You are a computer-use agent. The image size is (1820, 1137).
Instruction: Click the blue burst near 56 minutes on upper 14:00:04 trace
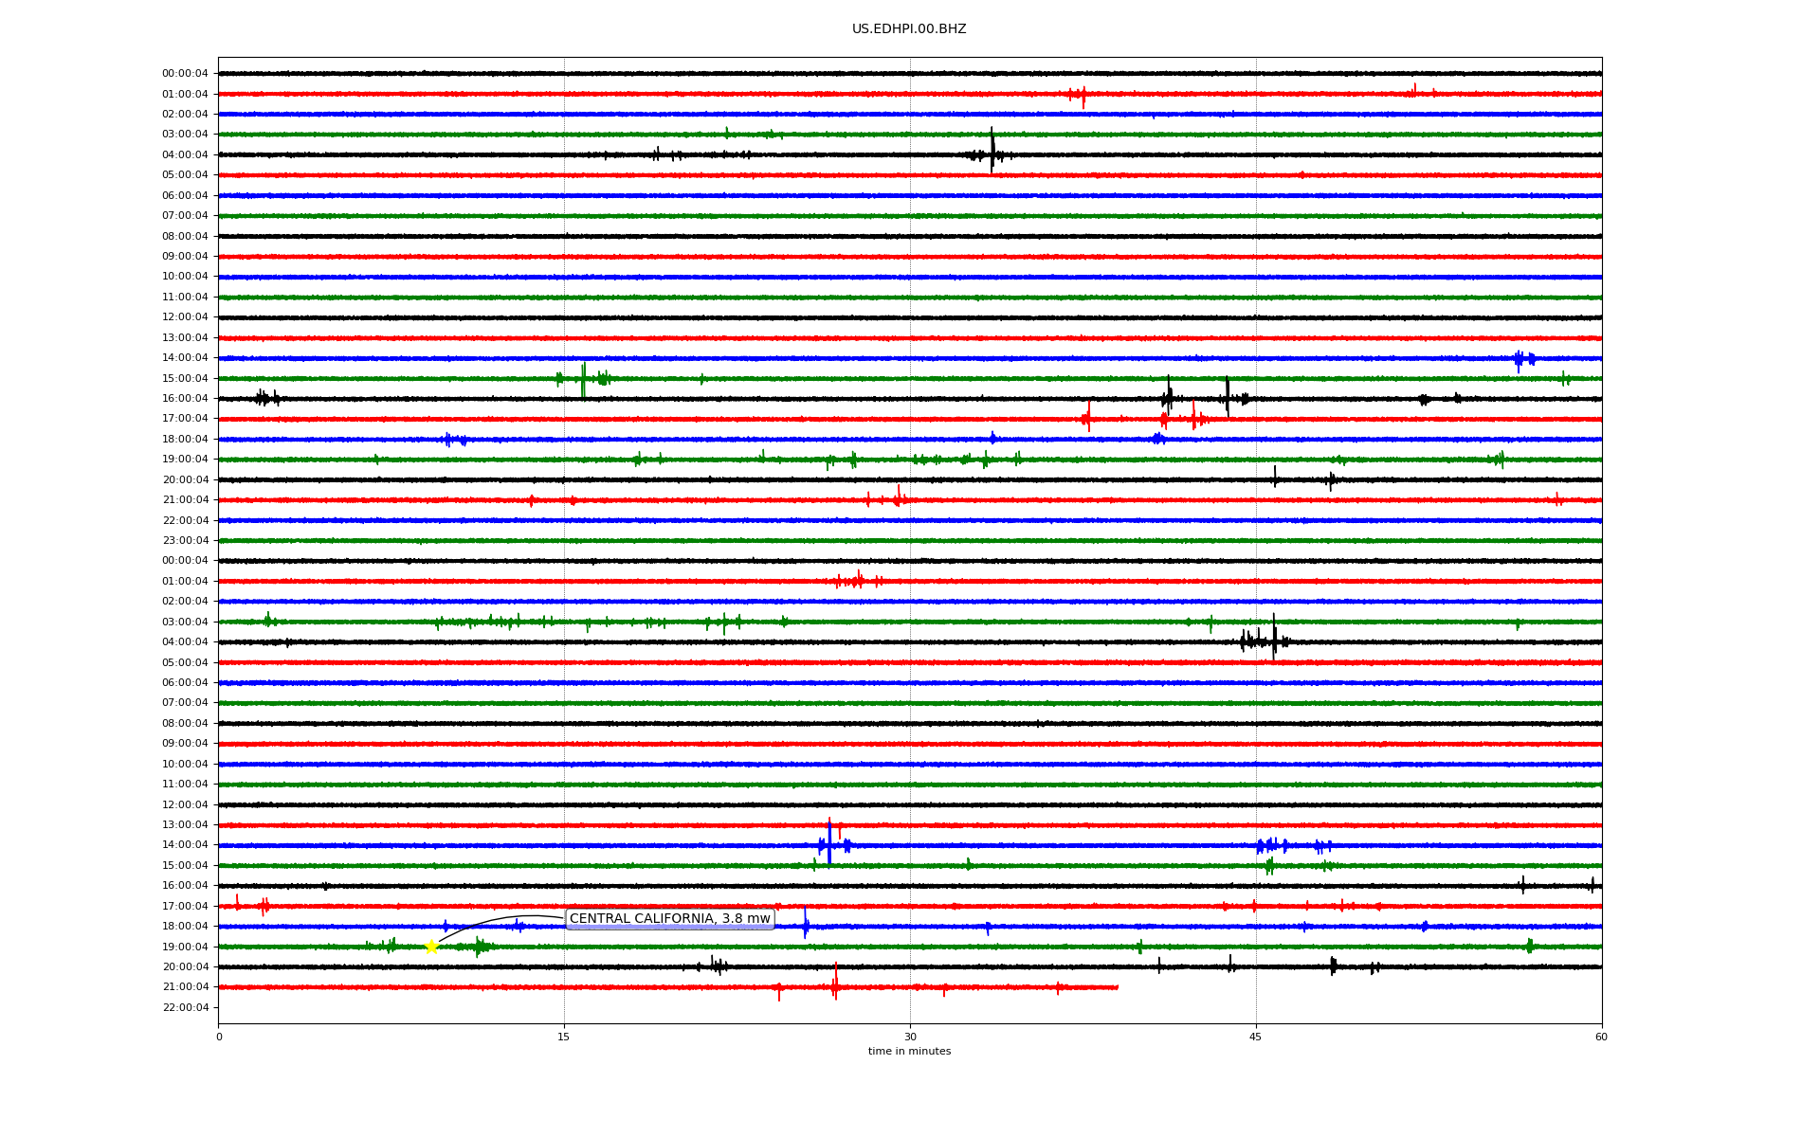(1524, 359)
